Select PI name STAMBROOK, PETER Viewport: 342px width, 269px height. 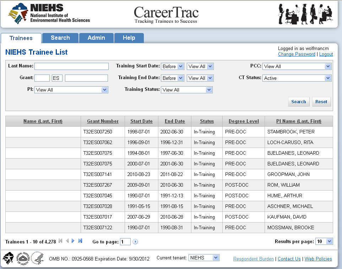291,132
